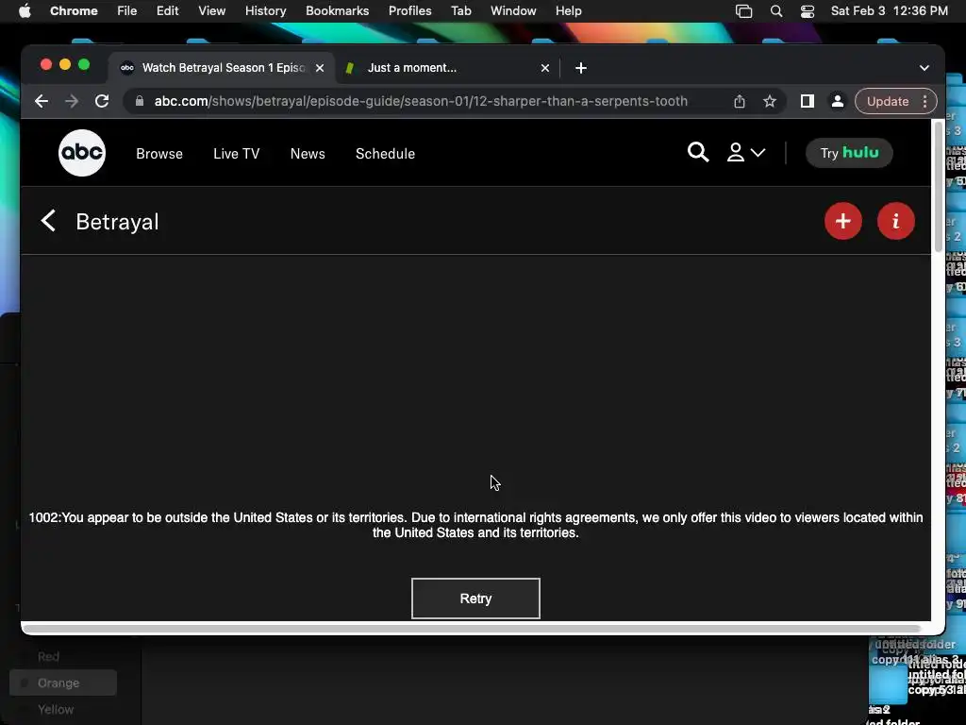Show Betrayal info with the i button
This screenshot has height=725, width=966.
(895, 221)
